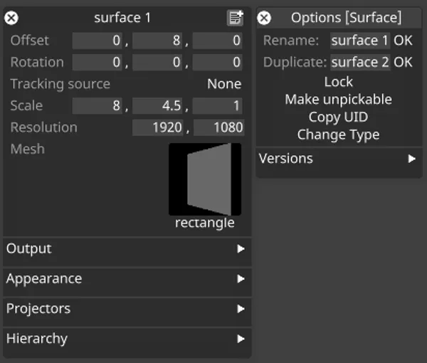Click the Scale property label
Image resolution: width=427 pixels, height=363 pixels.
[x=26, y=105]
